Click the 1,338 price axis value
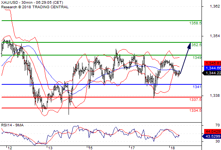 [215, 96]
